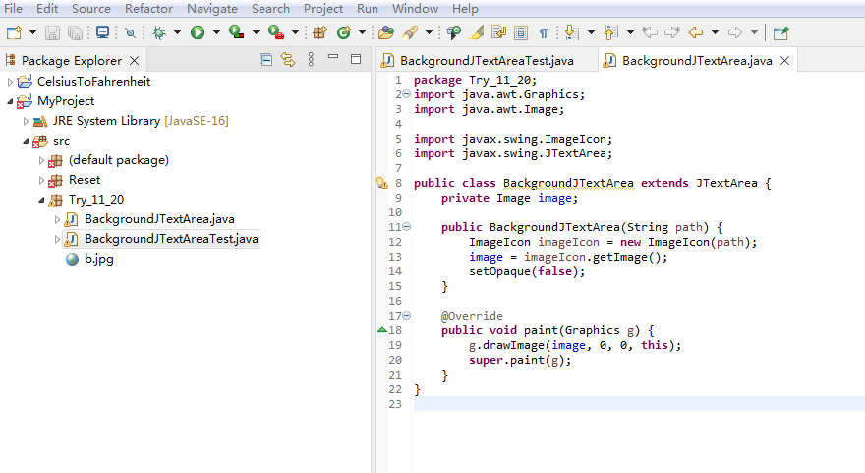Viewport: 865px width, 473px height.
Task: Click the New Java Package icon
Action: (320, 32)
